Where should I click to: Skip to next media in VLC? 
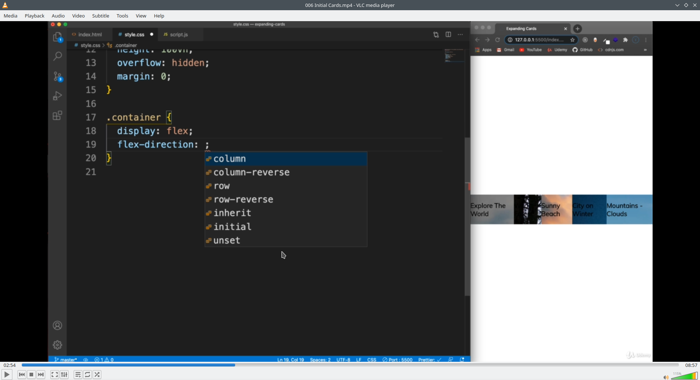click(x=41, y=375)
